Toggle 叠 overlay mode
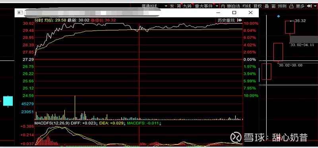Viewport: 318px width, 148px height. pyautogui.click(x=267, y=6)
